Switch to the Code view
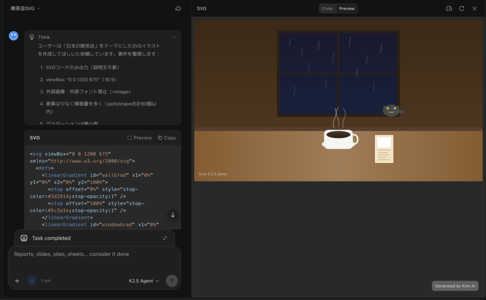Viewport: 486px width, 300px height. [x=327, y=9]
